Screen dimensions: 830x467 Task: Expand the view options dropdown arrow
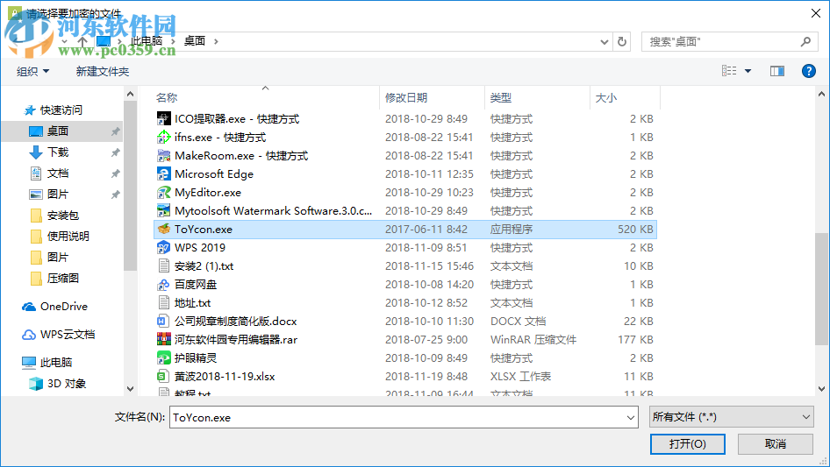click(748, 71)
